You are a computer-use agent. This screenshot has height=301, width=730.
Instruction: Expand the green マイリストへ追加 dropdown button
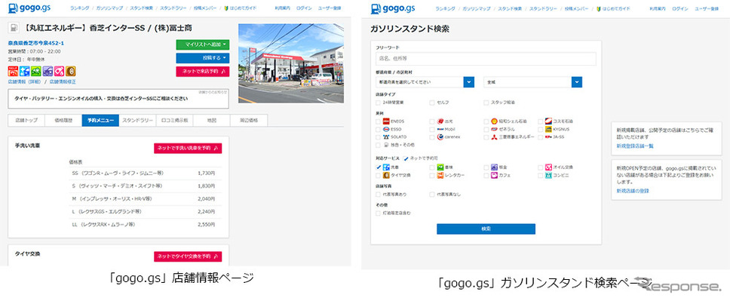click(x=203, y=45)
